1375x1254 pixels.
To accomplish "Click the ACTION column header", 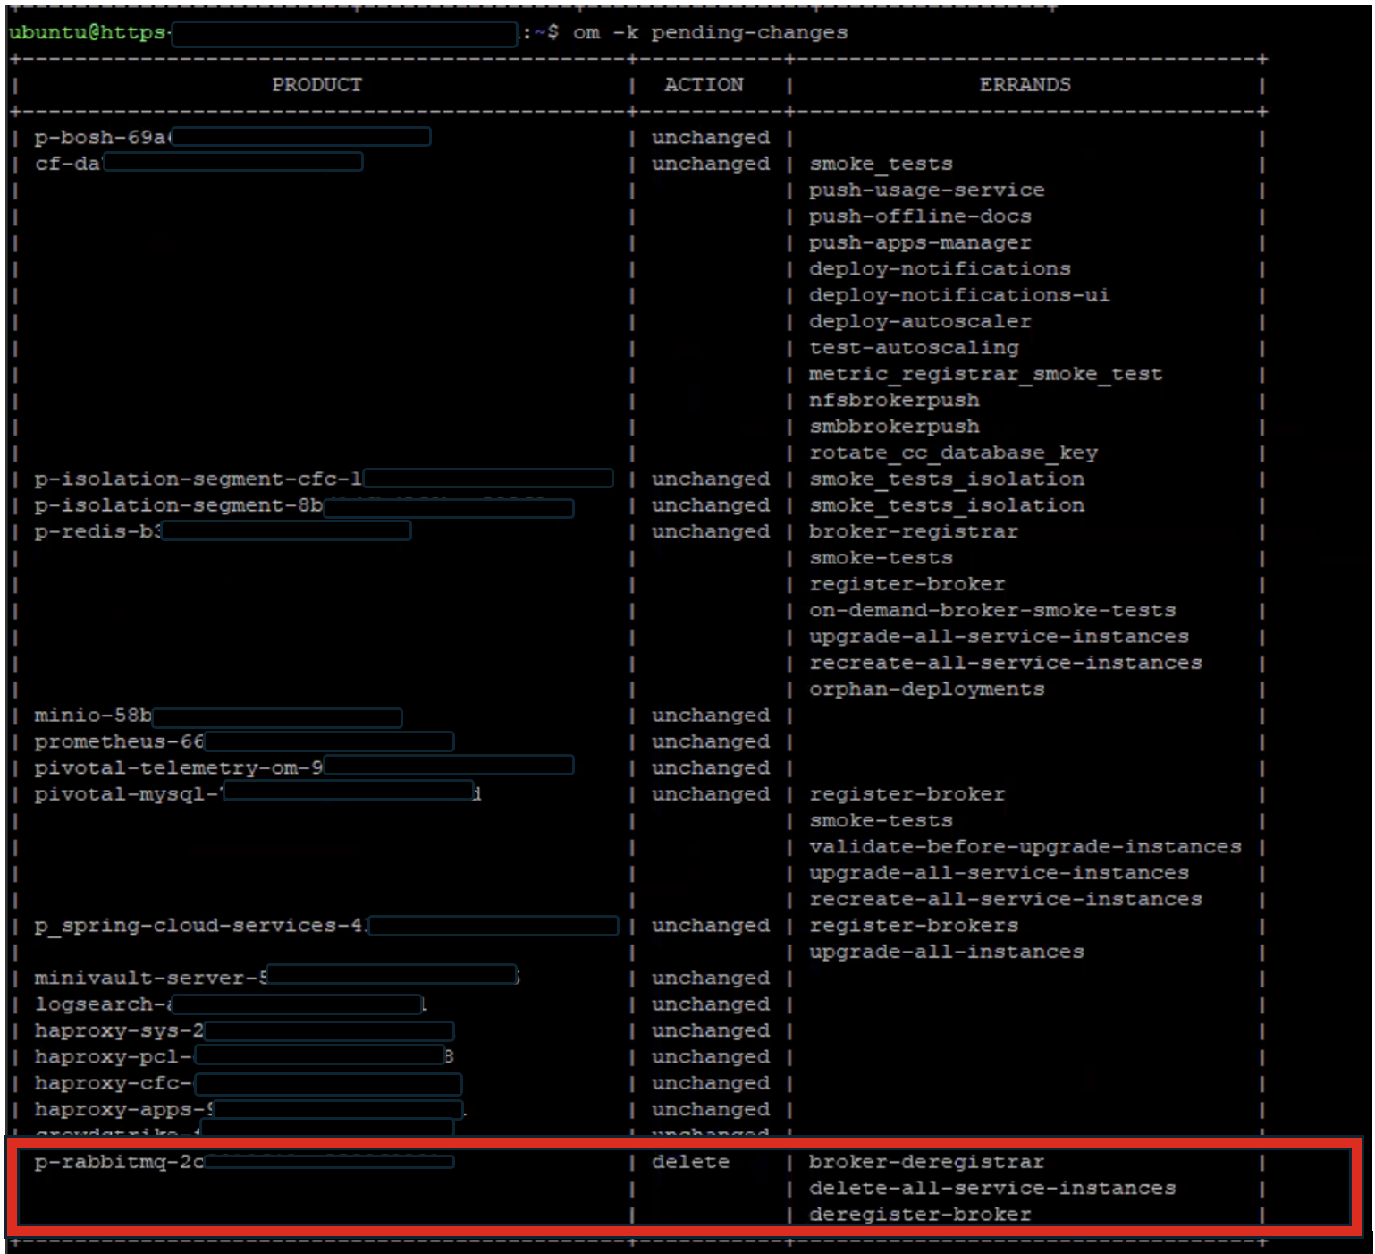I will [x=703, y=85].
